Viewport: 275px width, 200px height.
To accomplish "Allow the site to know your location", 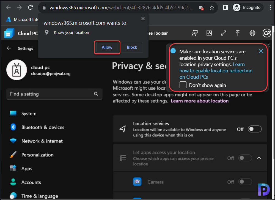I will (x=107, y=47).
